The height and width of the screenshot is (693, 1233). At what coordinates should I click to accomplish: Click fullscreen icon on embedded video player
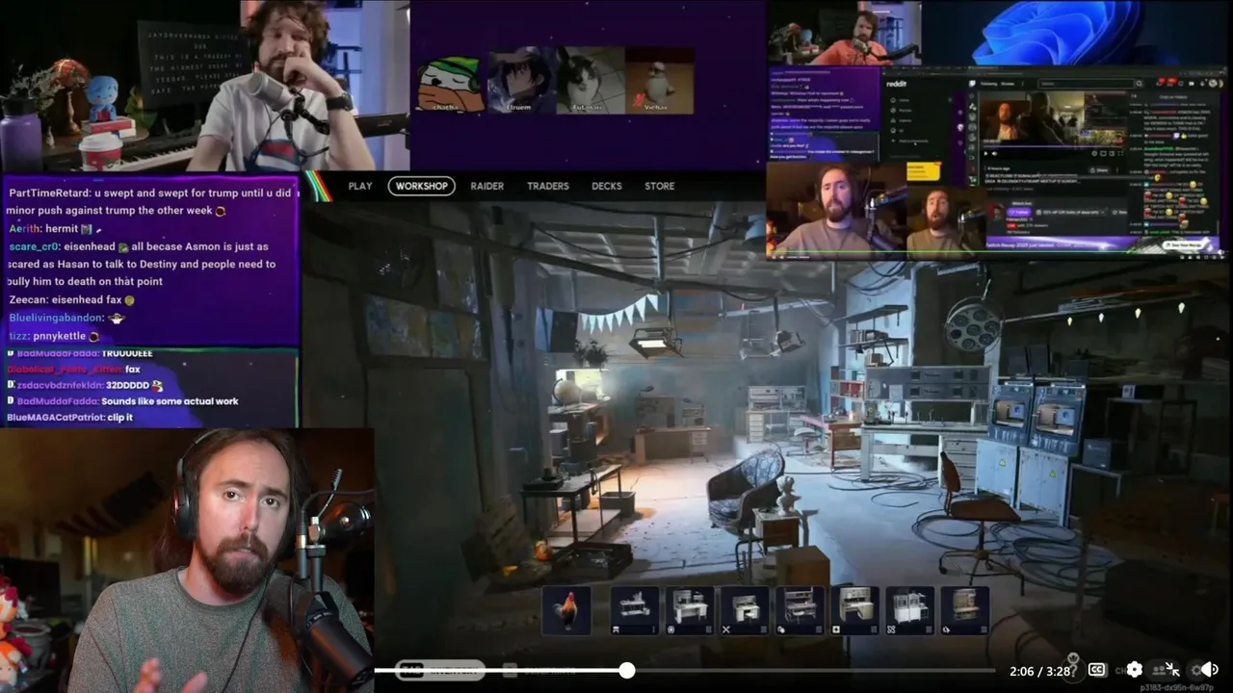1120,153
